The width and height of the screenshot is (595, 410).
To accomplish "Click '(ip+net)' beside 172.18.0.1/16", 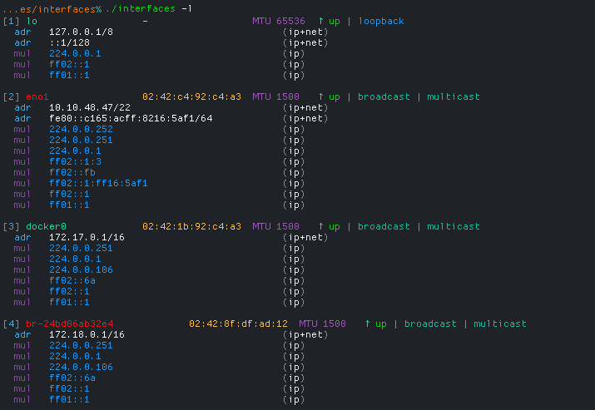I will click(305, 335).
